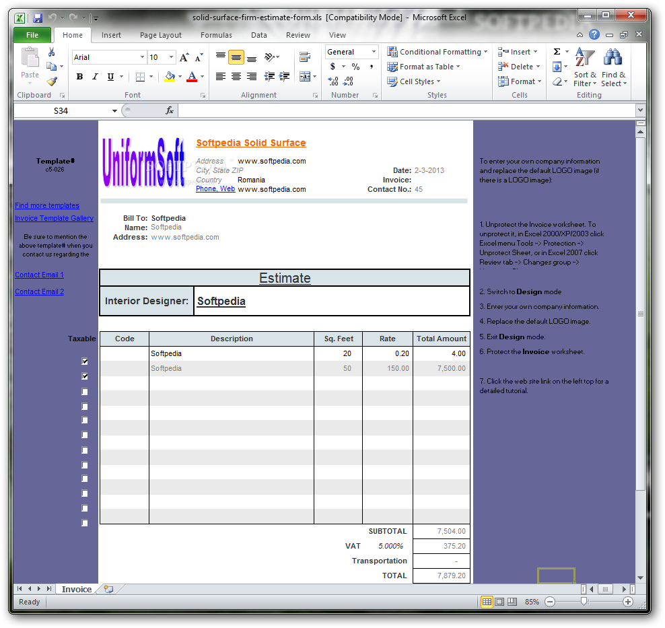Screen dimensions: 665x628
Task: Open the Name Box dropdown arrow
Action: point(114,111)
